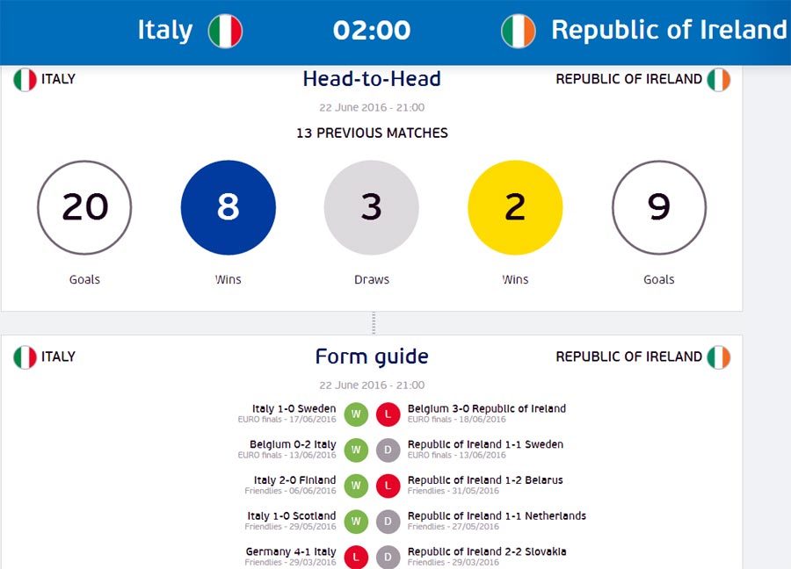This screenshot has height=569, width=791.
Task: Click Ireland flag icon in Form guide panel
Action: tap(718, 357)
